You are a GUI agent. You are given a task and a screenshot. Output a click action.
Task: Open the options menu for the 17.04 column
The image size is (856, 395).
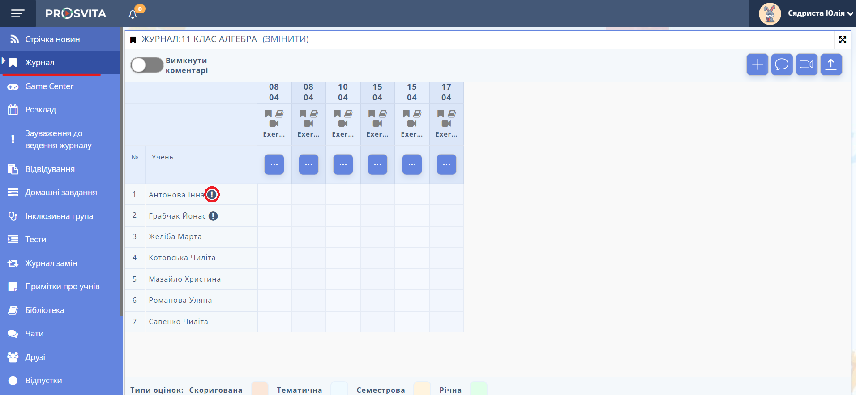click(x=446, y=164)
